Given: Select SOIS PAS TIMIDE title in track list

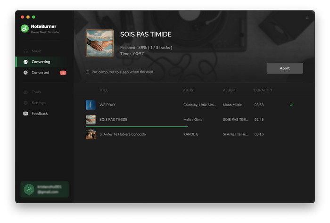Looking at the screenshot, I should [113, 119].
